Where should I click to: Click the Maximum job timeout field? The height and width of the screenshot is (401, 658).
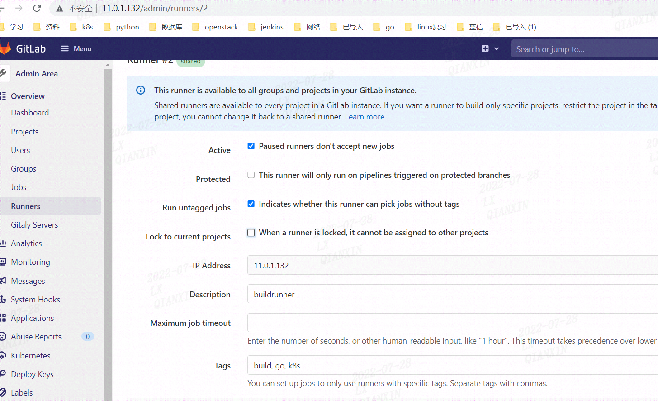[x=453, y=323]
